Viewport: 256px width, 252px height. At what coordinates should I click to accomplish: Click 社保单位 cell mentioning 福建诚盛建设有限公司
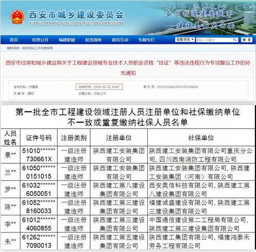click(201, 207)
